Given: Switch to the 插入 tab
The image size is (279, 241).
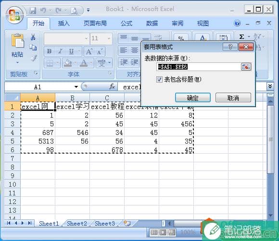Looking at the screenshot, I should pyautogui.click(x=63, y=23).
